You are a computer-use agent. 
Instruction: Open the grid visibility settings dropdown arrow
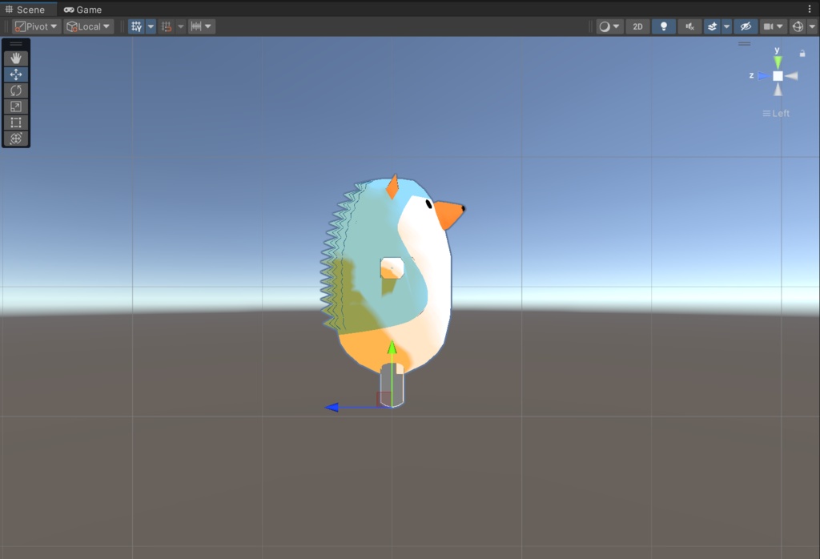(151, 26)
